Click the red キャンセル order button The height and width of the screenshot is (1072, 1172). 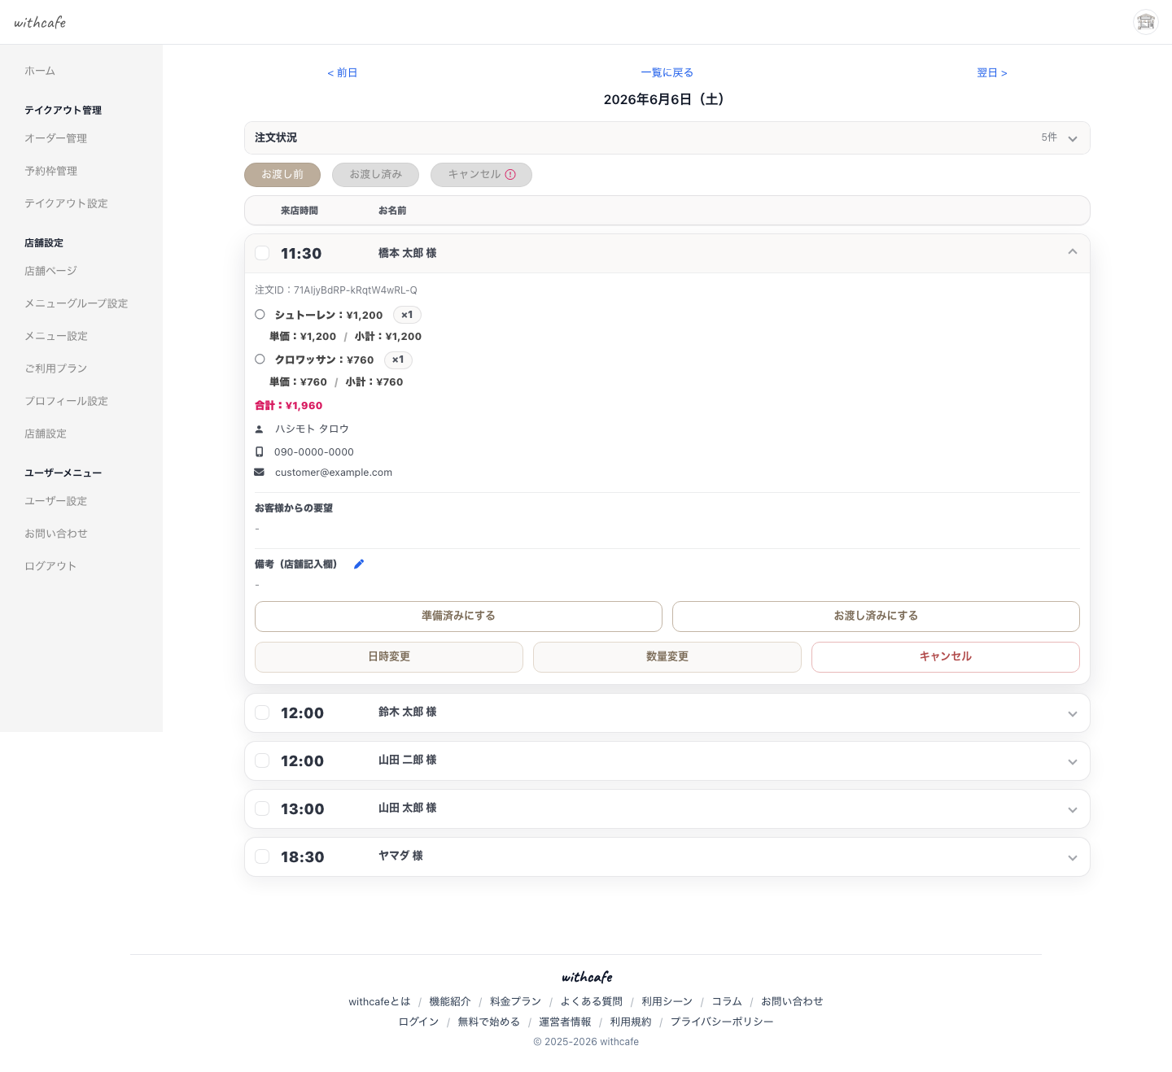click(946, 657)
